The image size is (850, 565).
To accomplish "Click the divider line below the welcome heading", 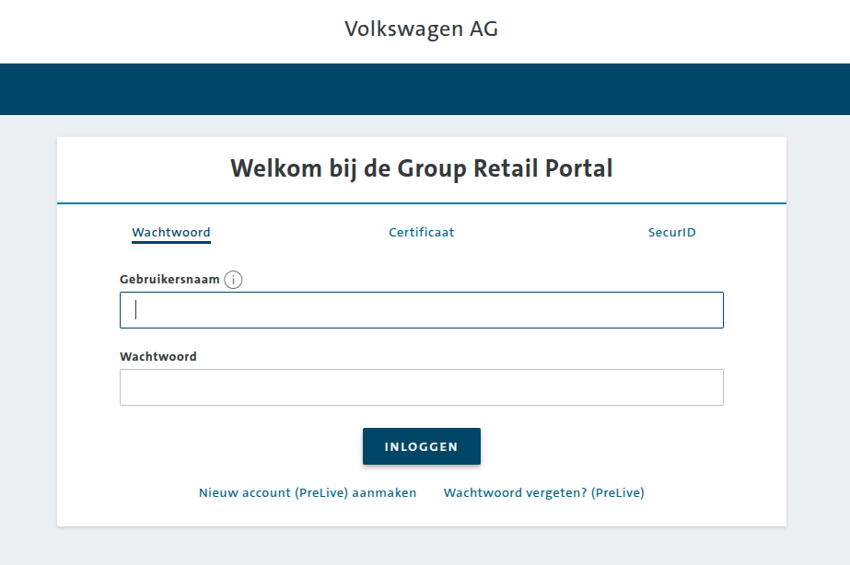I will (421, 202).
